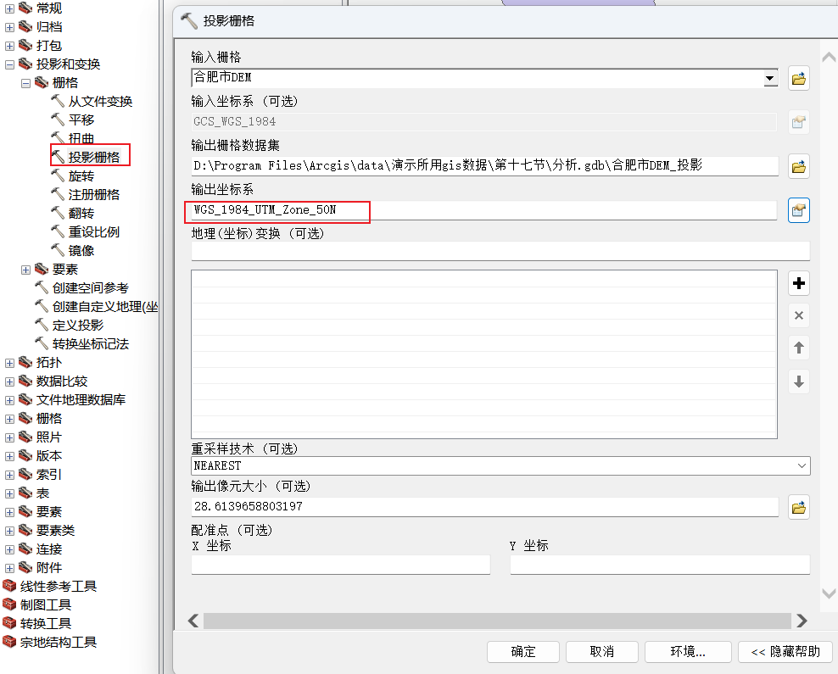The image size is (838, 674).
Task: Collapse the 栅格 subfolder under 投影和变换
Action: 25,83
